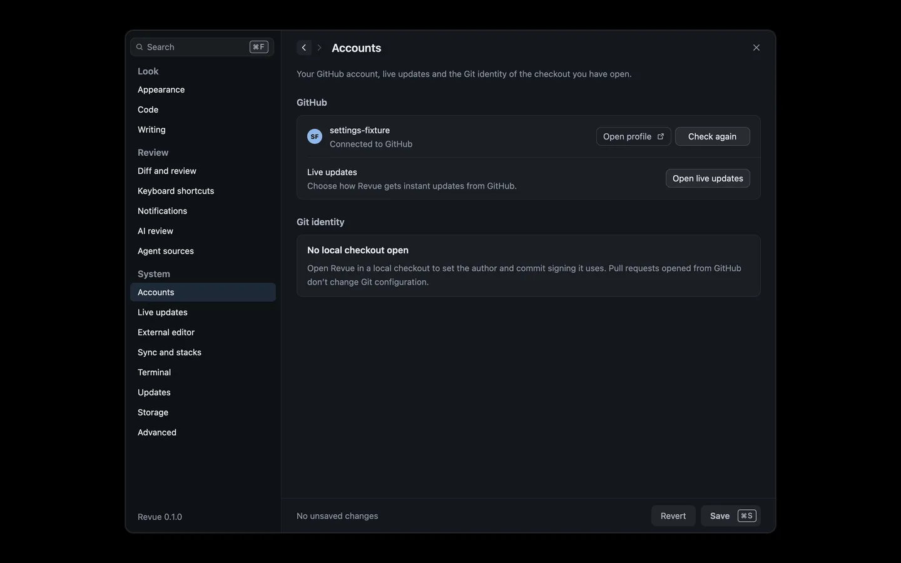Select Notifications in the sidebar
The image size is (901, 563).
click(203, 211)
